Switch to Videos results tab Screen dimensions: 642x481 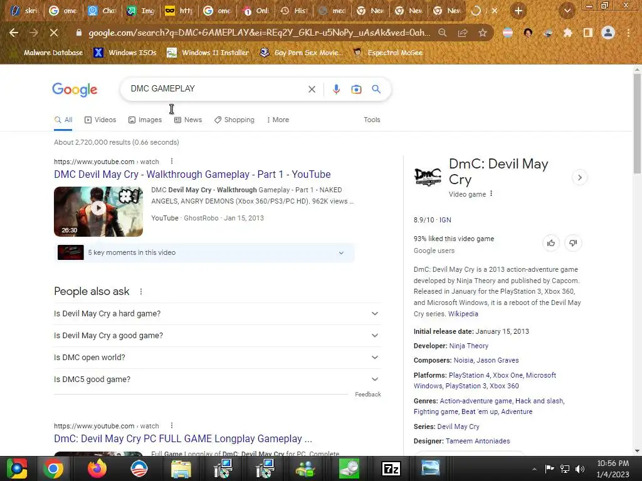point(100,120)
